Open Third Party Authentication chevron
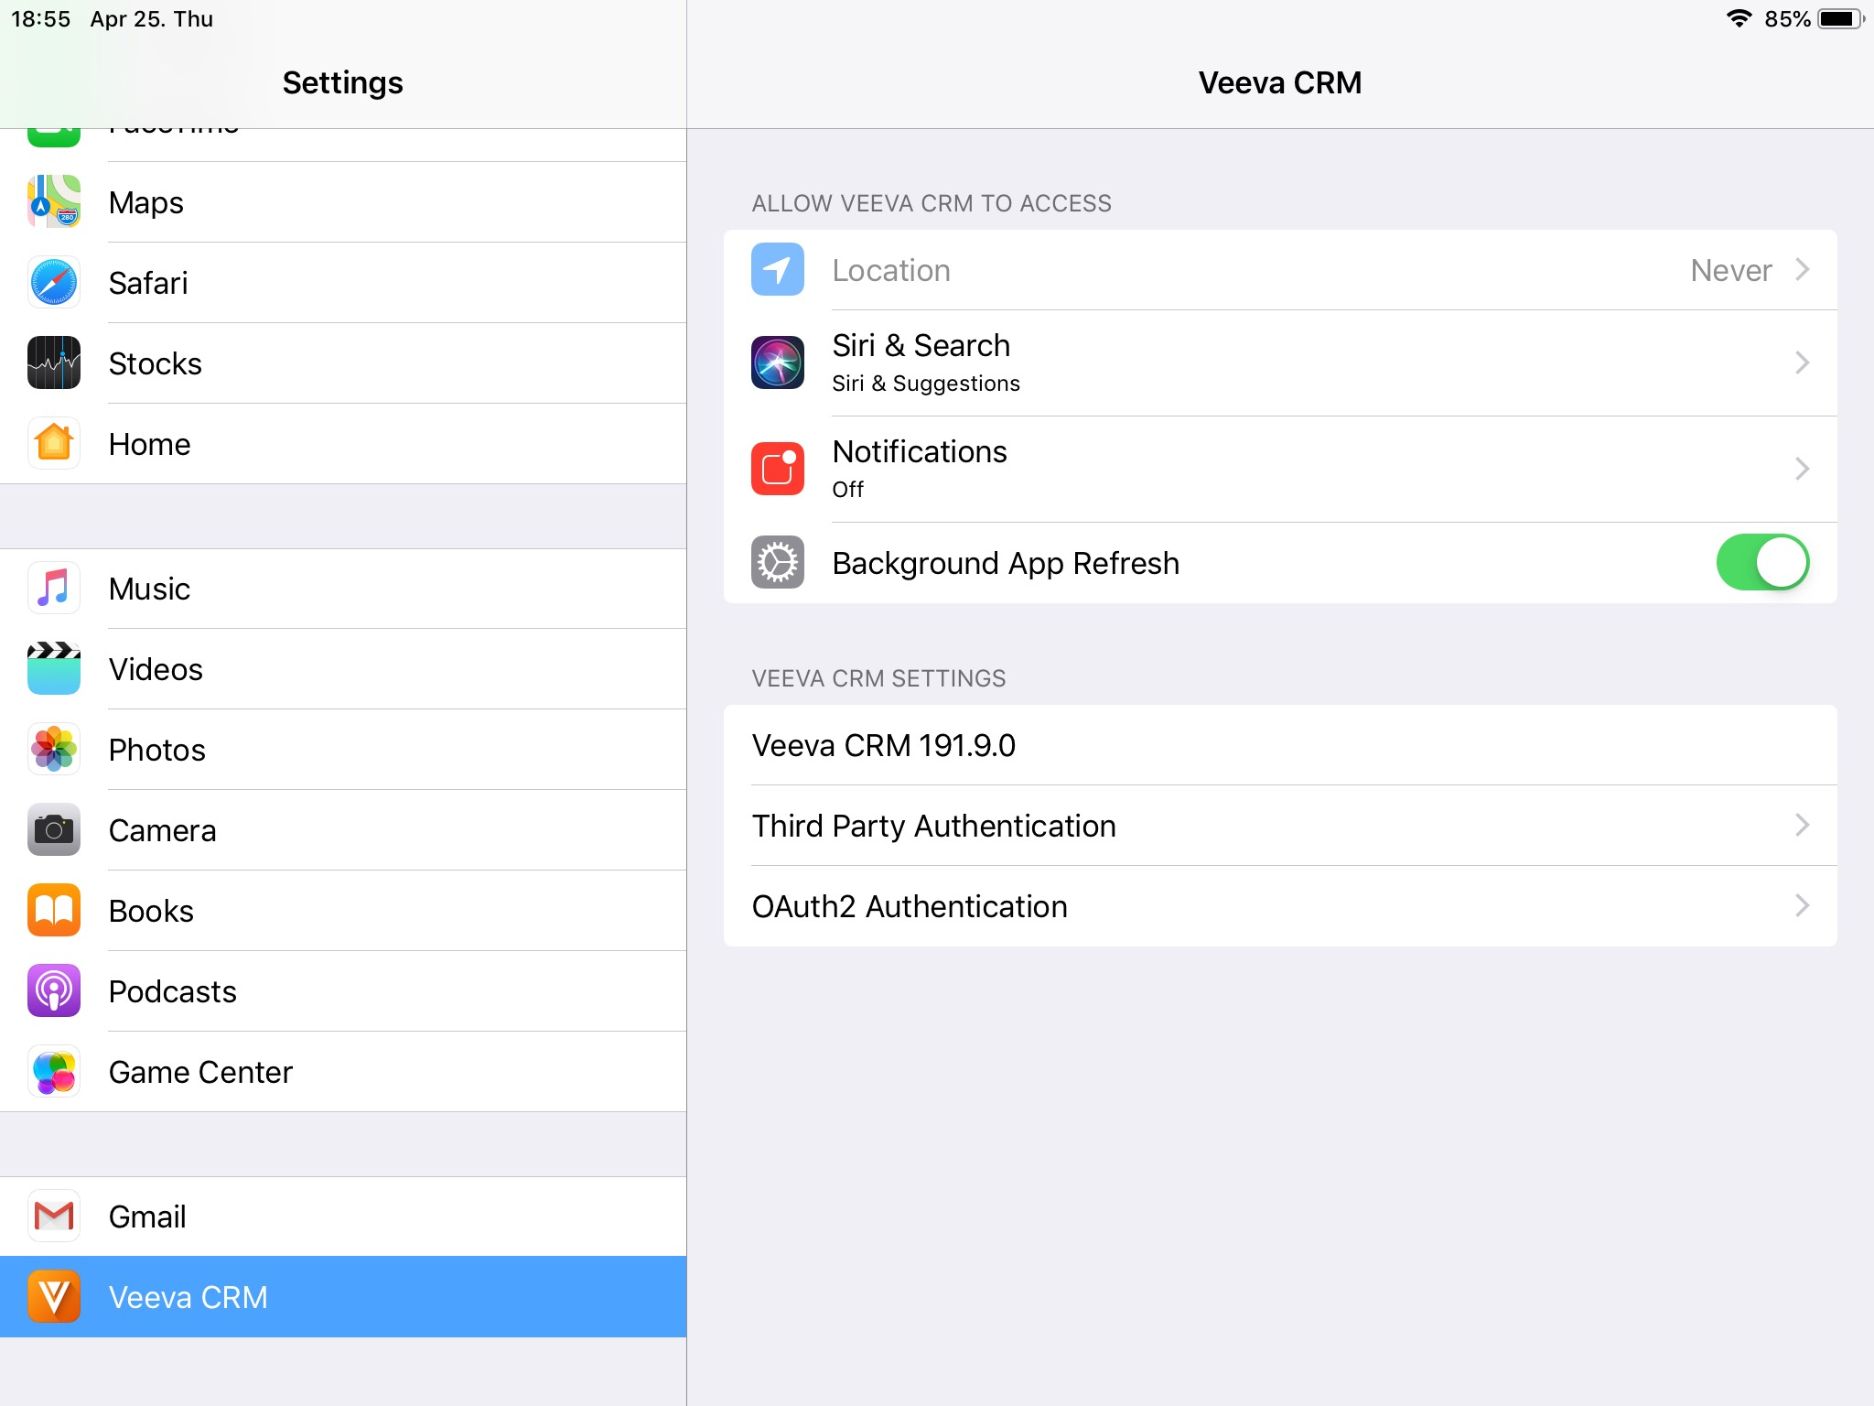This screenshot has height=1406, width=1874. tap(1802, 826)
